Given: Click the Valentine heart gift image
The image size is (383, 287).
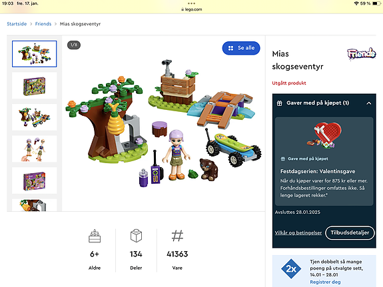Looking at the screenshot, I should pos(324,136).
